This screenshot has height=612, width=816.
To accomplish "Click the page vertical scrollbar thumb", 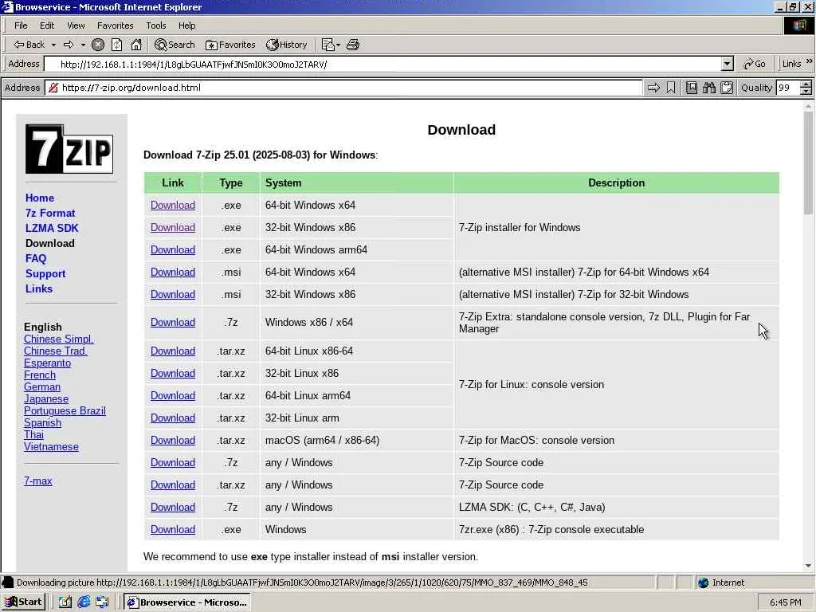I will [x=808, y=163].
